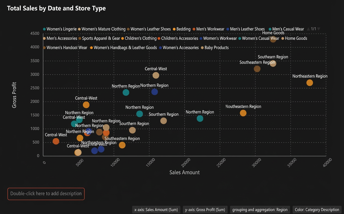344x214 pixels.
Task: Select Children's Accessories legend label
Action: tap(180, 38)
